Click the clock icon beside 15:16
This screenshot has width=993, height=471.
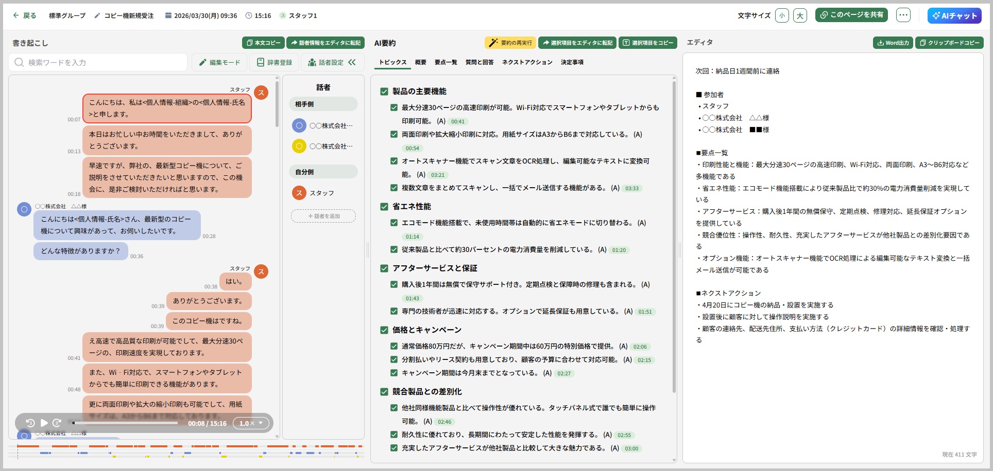(249, 15)
